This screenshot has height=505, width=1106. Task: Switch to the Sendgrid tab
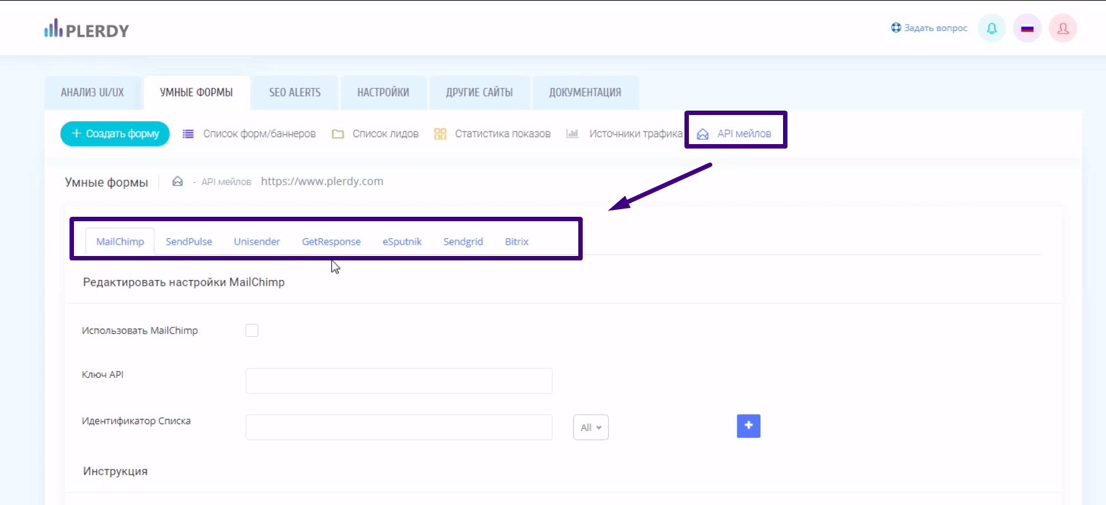(x=463, y=241)
